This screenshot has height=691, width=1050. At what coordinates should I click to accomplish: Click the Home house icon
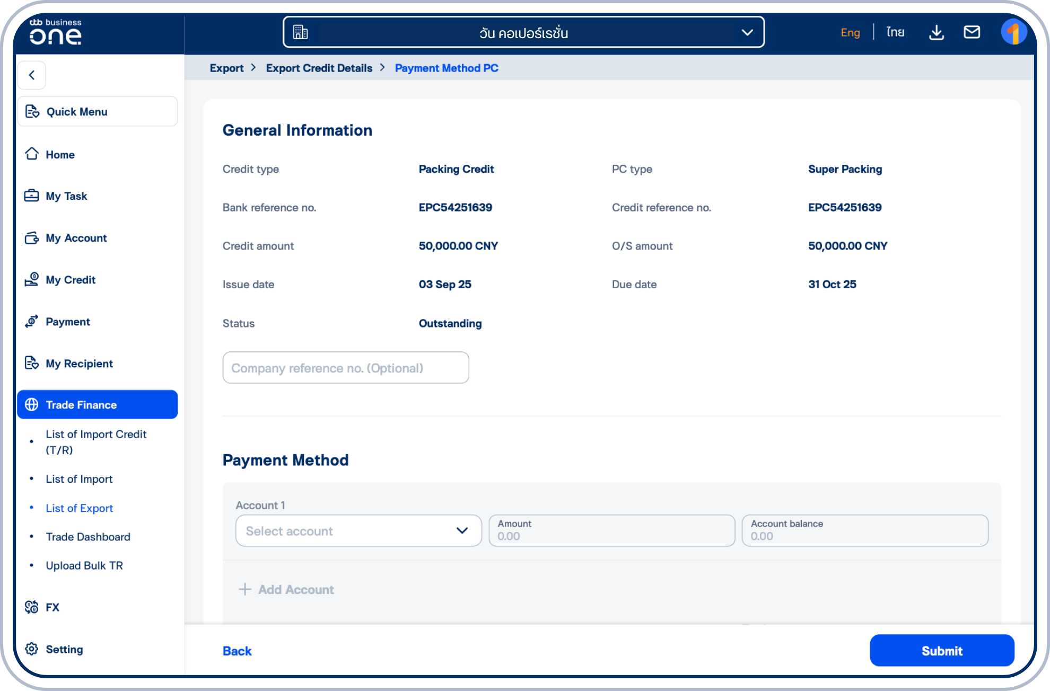pos(32,154)
